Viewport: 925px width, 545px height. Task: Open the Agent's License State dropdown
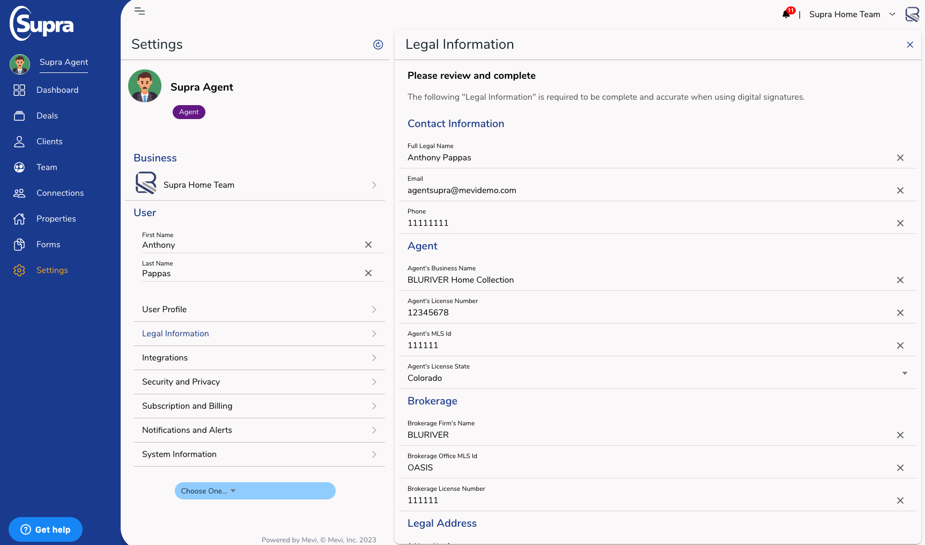[904, 373]
